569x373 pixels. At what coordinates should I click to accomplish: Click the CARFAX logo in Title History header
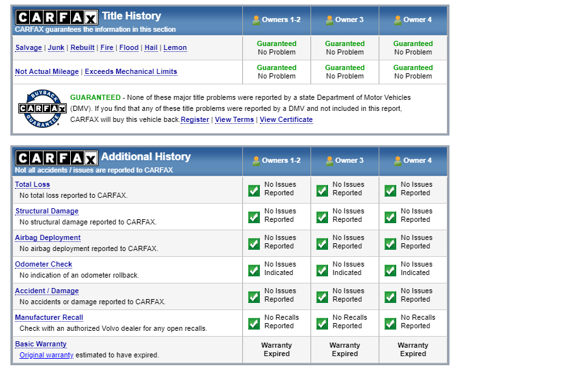(x=57, y=17)
